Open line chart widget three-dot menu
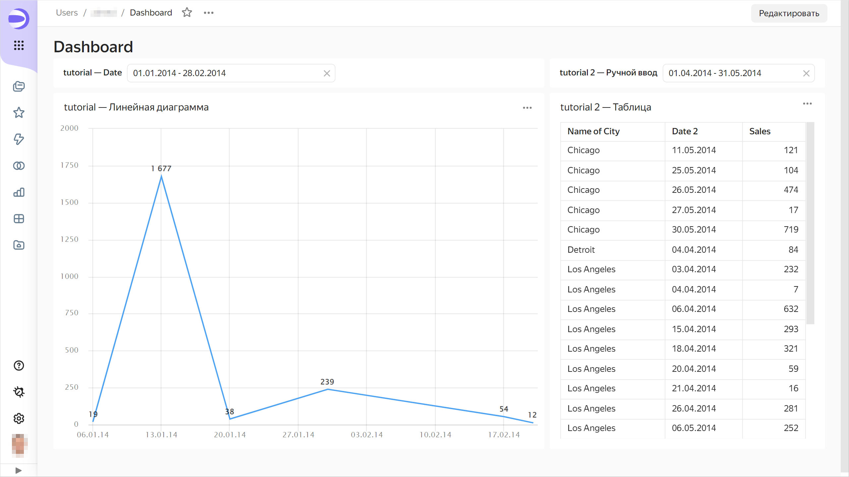849x477 pixels. 527,108
